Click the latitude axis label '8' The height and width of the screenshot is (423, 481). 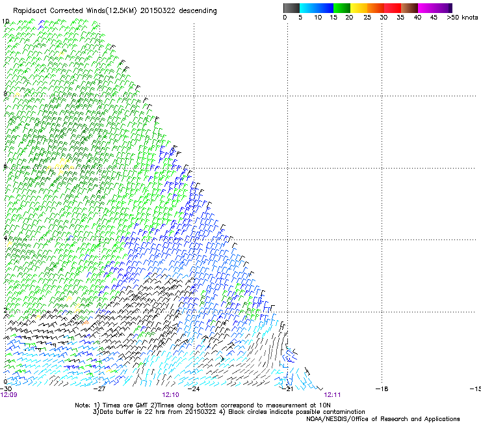pyautogui.click(x=5, y=94)
